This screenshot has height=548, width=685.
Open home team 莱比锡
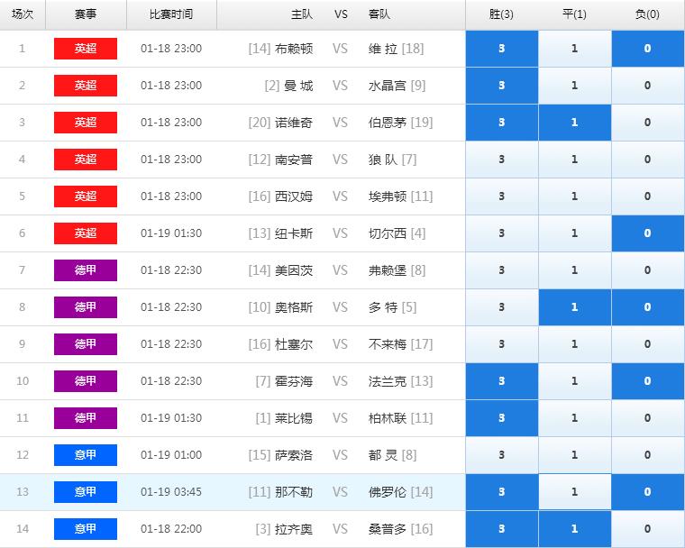pyautogui.click(x=294, y=418)
